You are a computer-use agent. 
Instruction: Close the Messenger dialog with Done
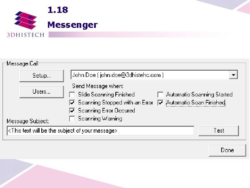coord(227,150)
